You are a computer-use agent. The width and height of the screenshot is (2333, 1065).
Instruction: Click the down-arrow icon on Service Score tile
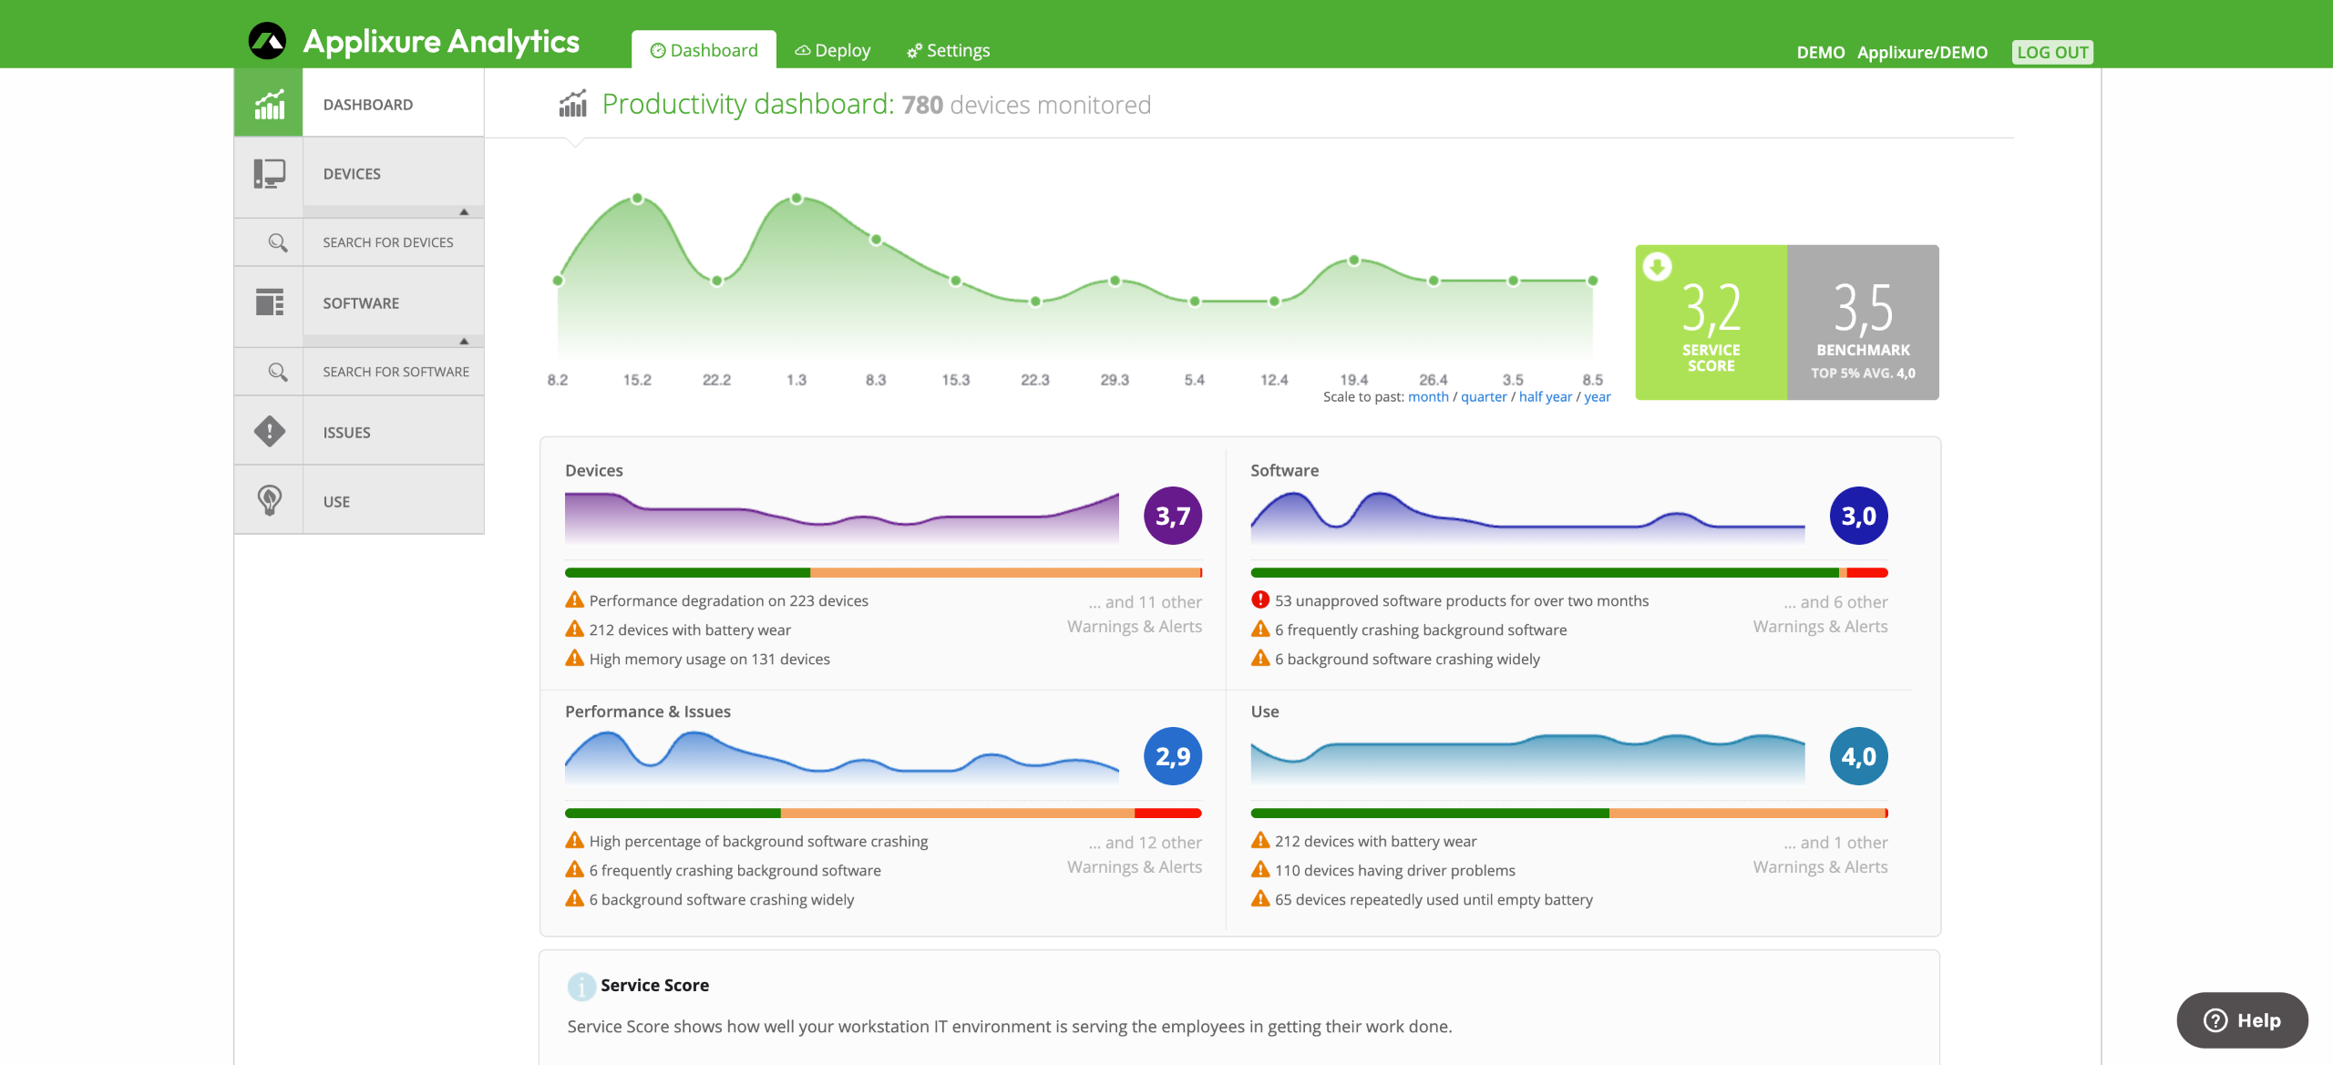coord(1657,267)
